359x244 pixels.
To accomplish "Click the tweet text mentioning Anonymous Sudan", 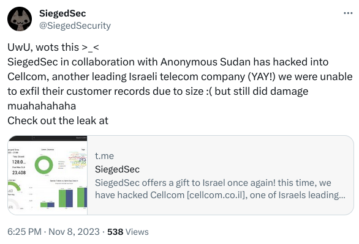I will [168, 62].
